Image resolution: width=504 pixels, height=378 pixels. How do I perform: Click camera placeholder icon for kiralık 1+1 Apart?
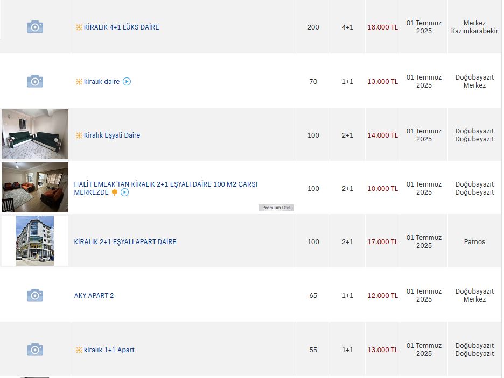coord(34,350)
